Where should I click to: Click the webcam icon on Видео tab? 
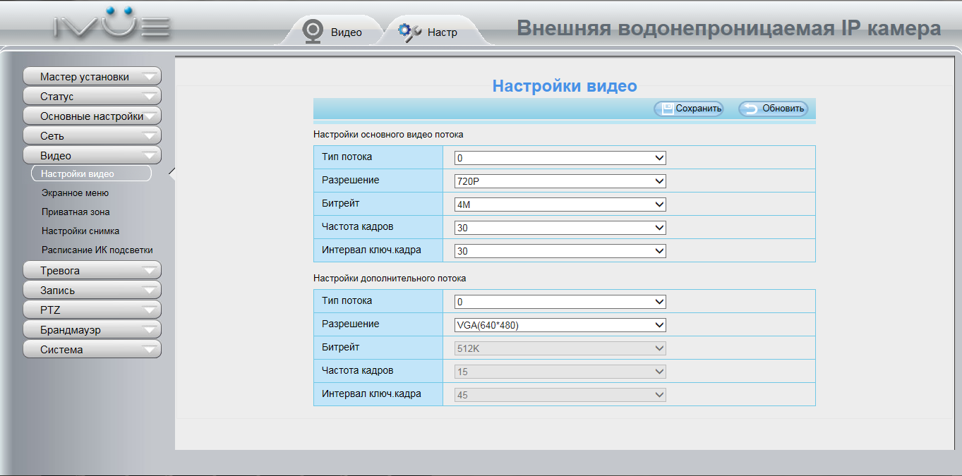(312, 31)
